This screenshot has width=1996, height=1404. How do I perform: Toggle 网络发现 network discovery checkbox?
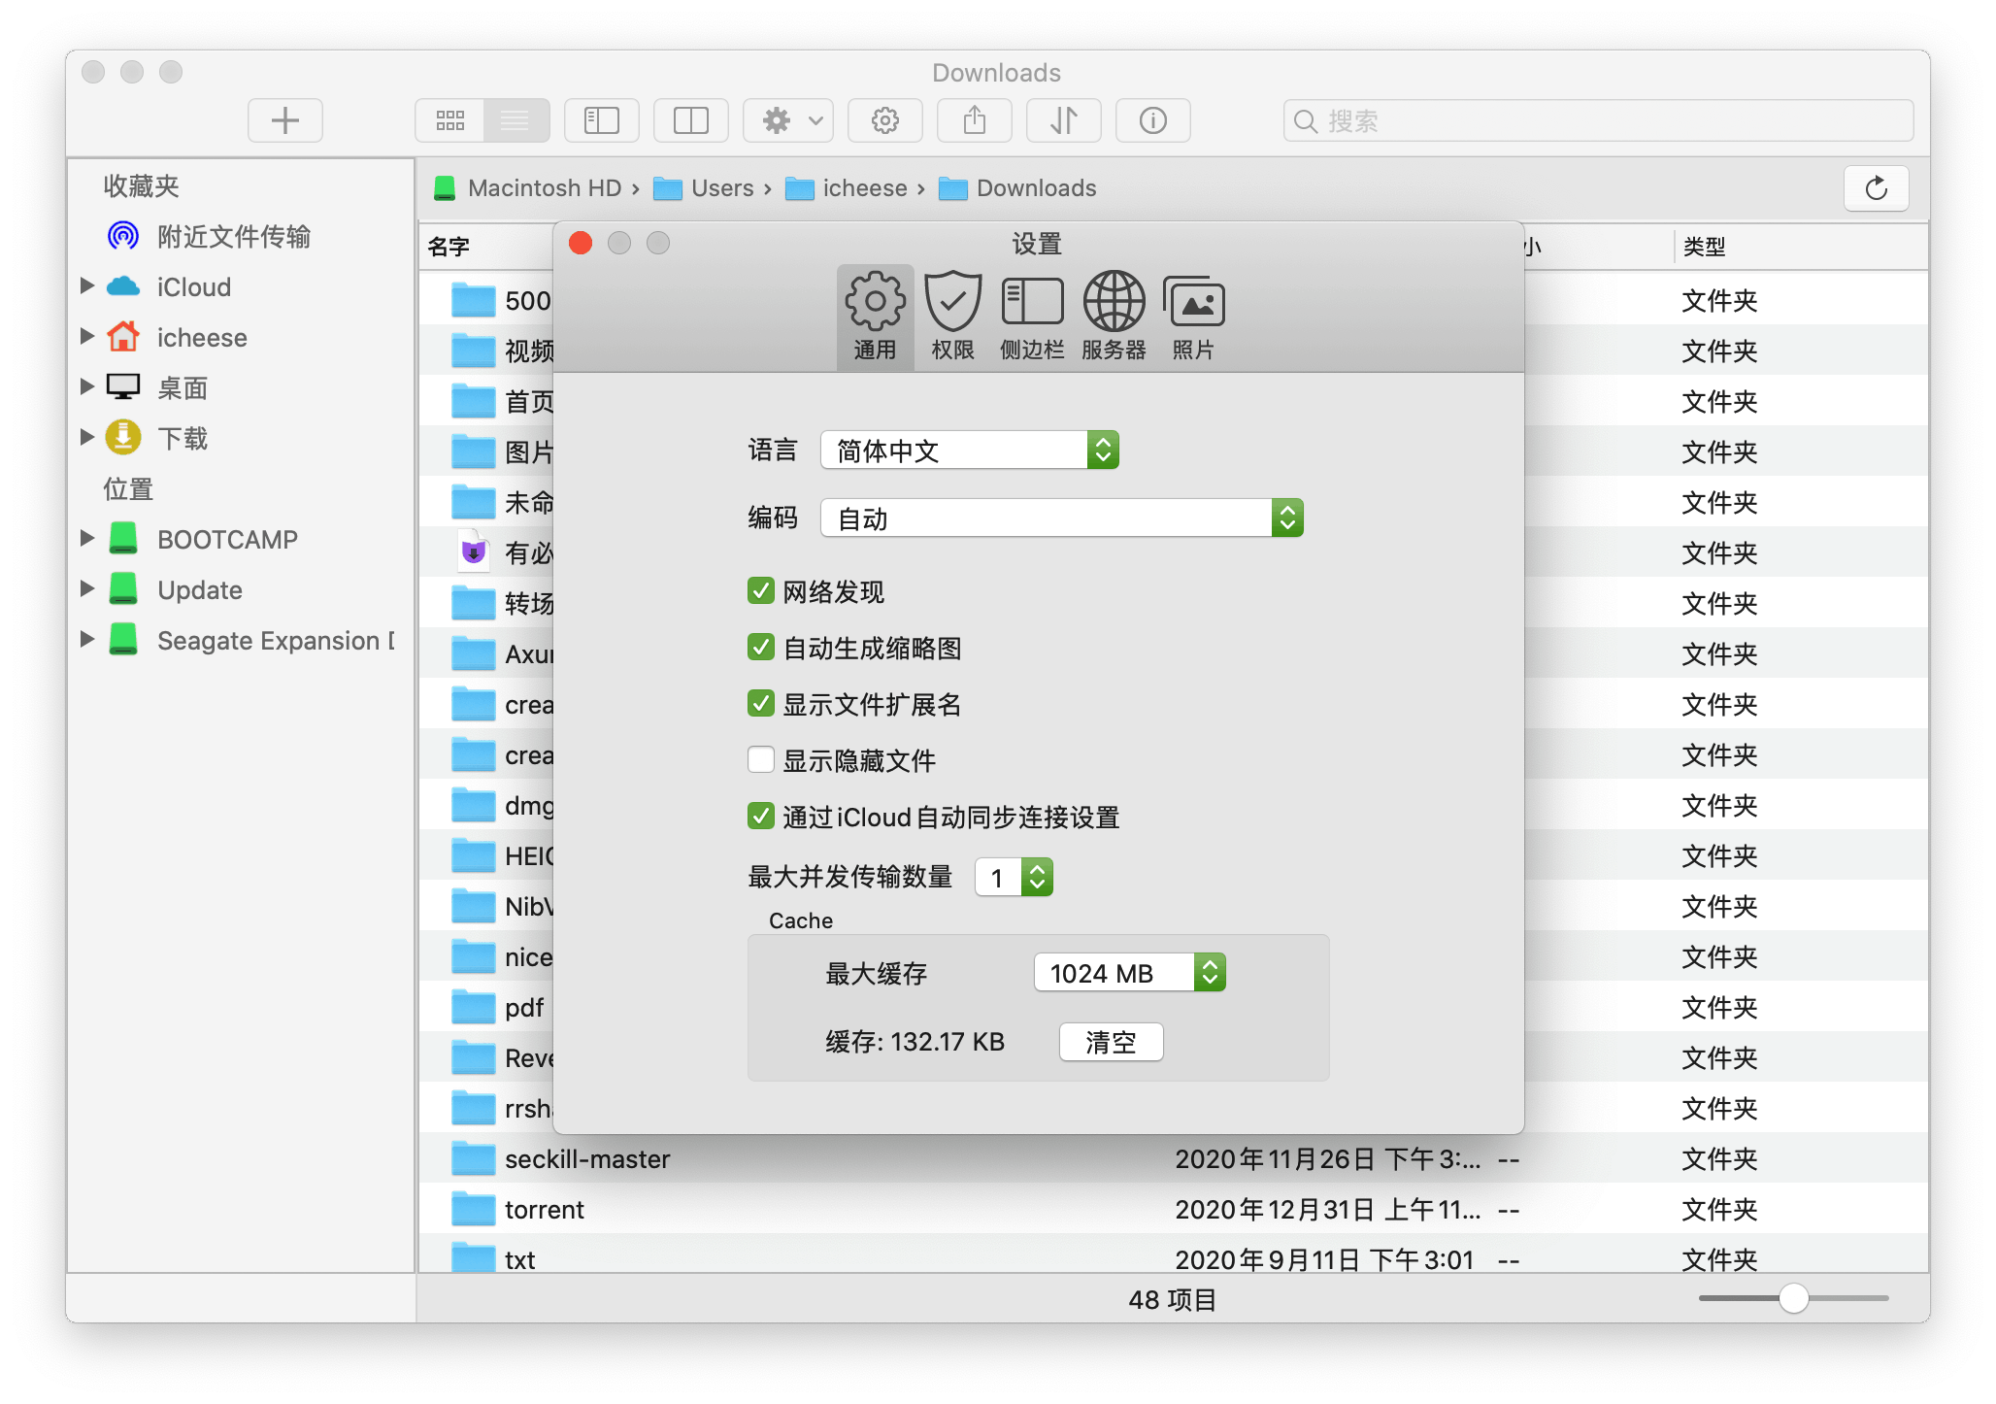click(759, 592)
